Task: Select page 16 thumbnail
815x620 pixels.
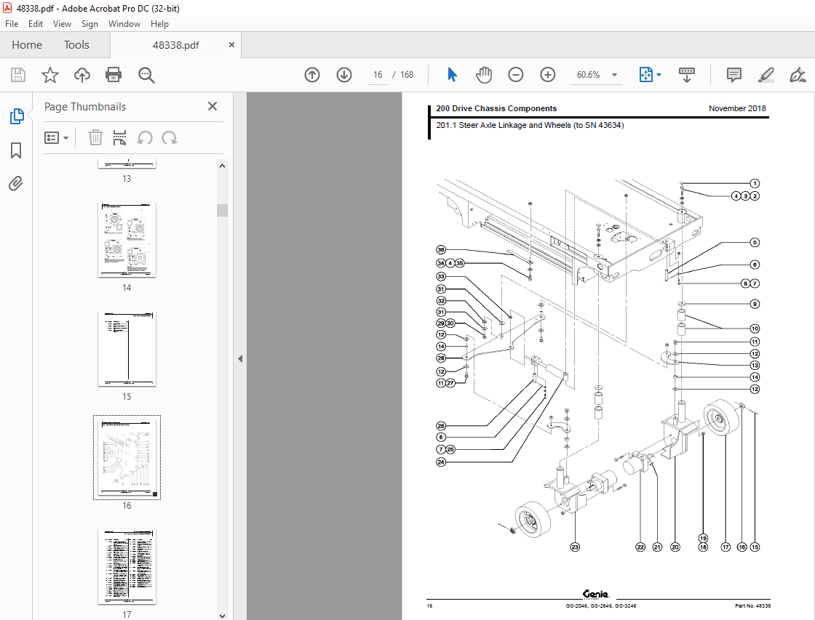Action: click(127, 457)
